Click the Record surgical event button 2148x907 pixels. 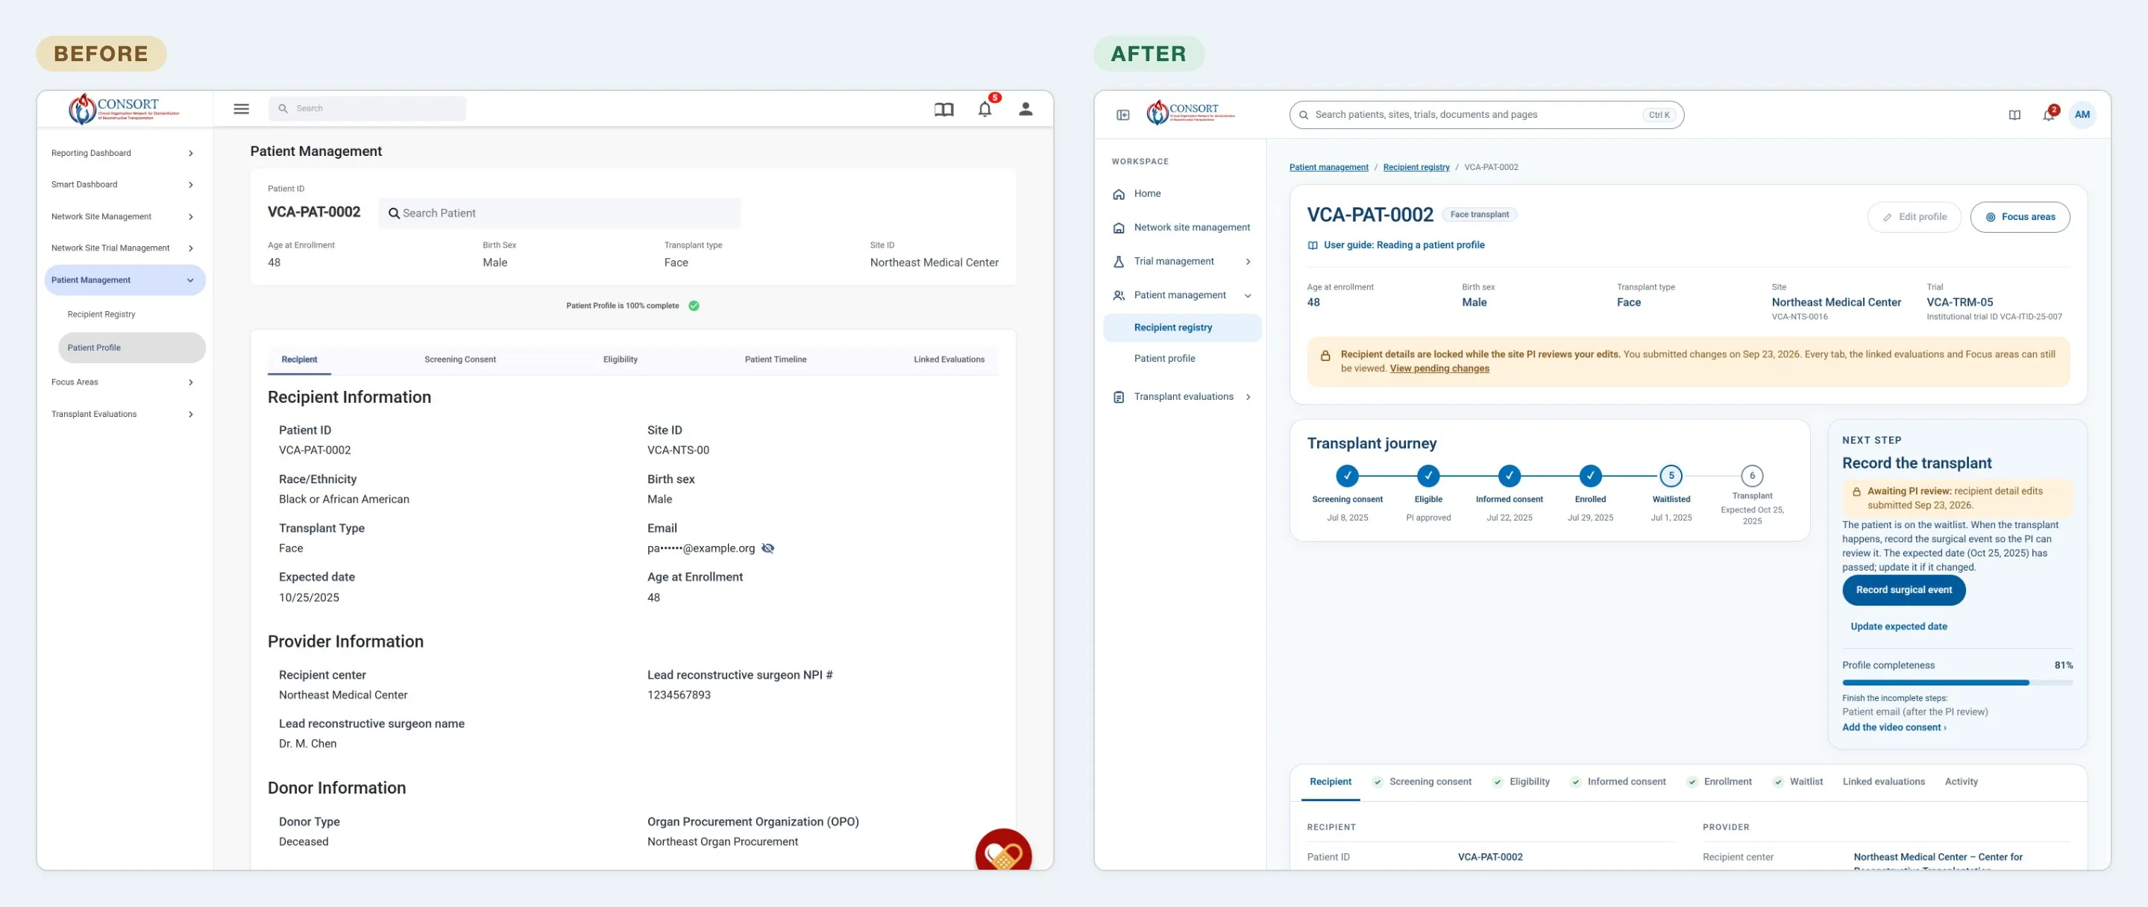coord(1903,590)
